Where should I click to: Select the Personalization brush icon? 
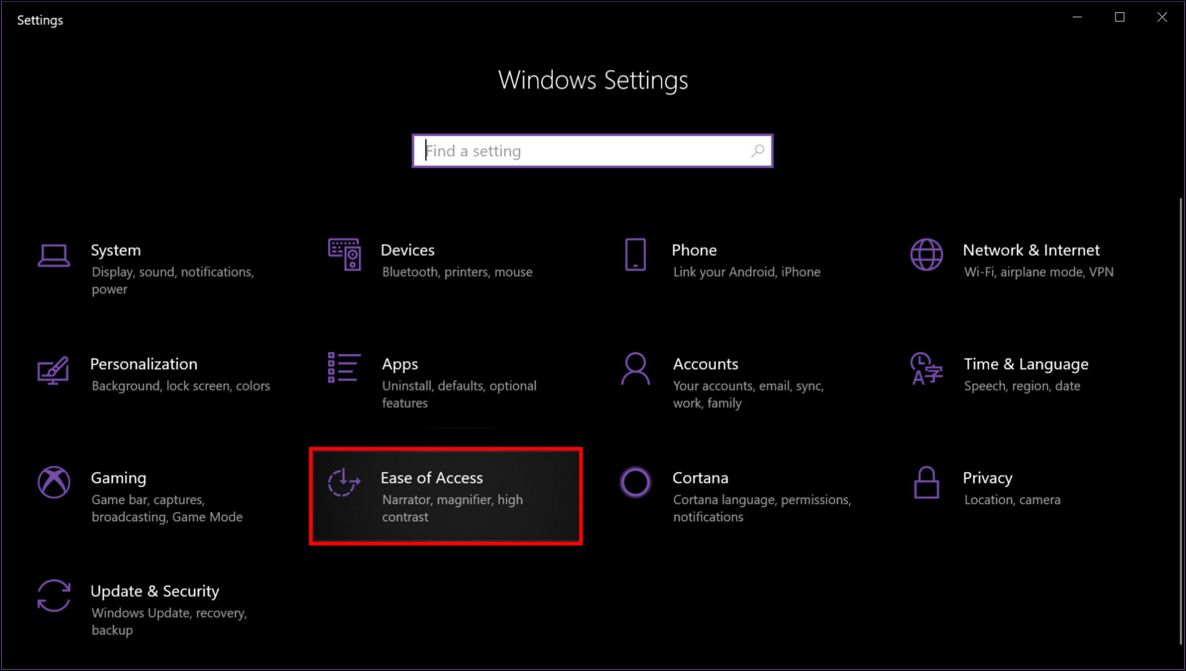pyautogui.click(x=53, y=370)
